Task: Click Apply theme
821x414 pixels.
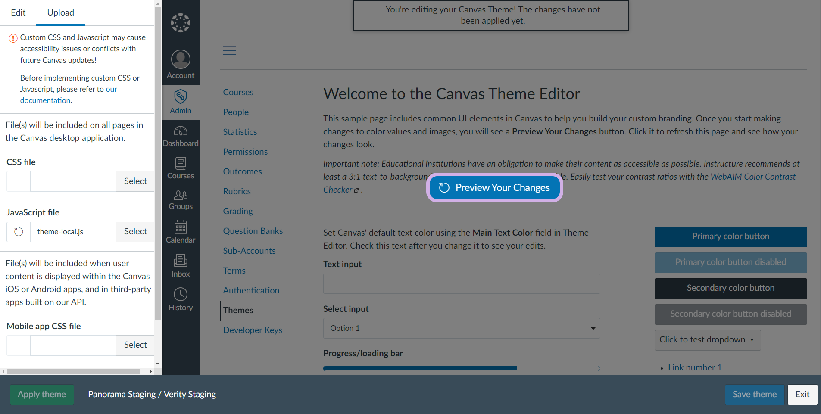Action: (x=42, y=395)
